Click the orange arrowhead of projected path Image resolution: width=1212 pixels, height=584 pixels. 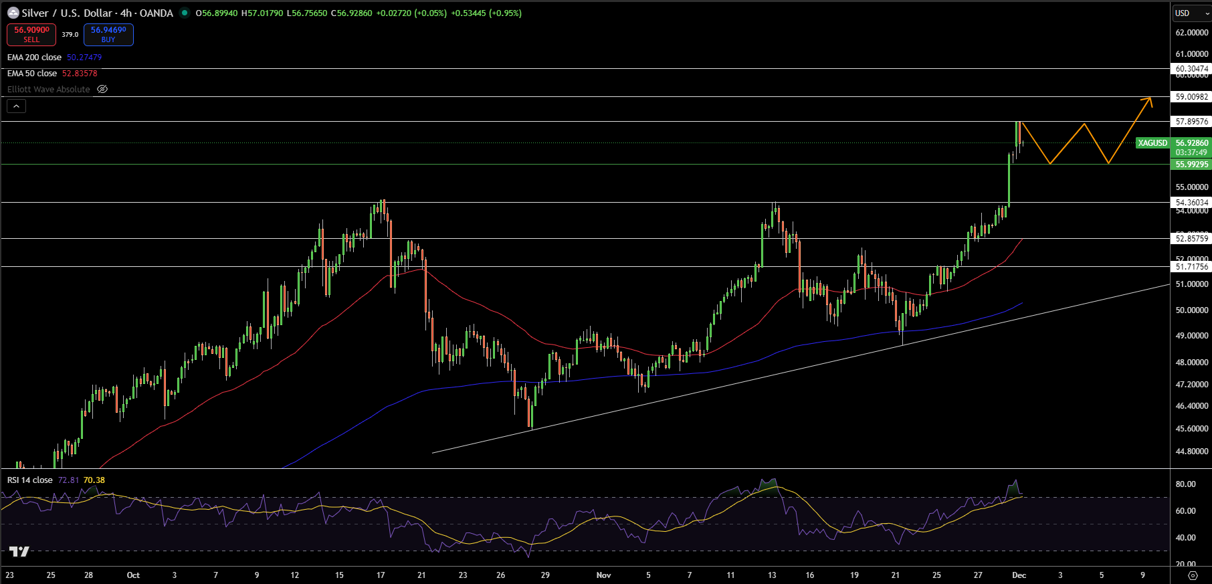tap(1149, 100)
